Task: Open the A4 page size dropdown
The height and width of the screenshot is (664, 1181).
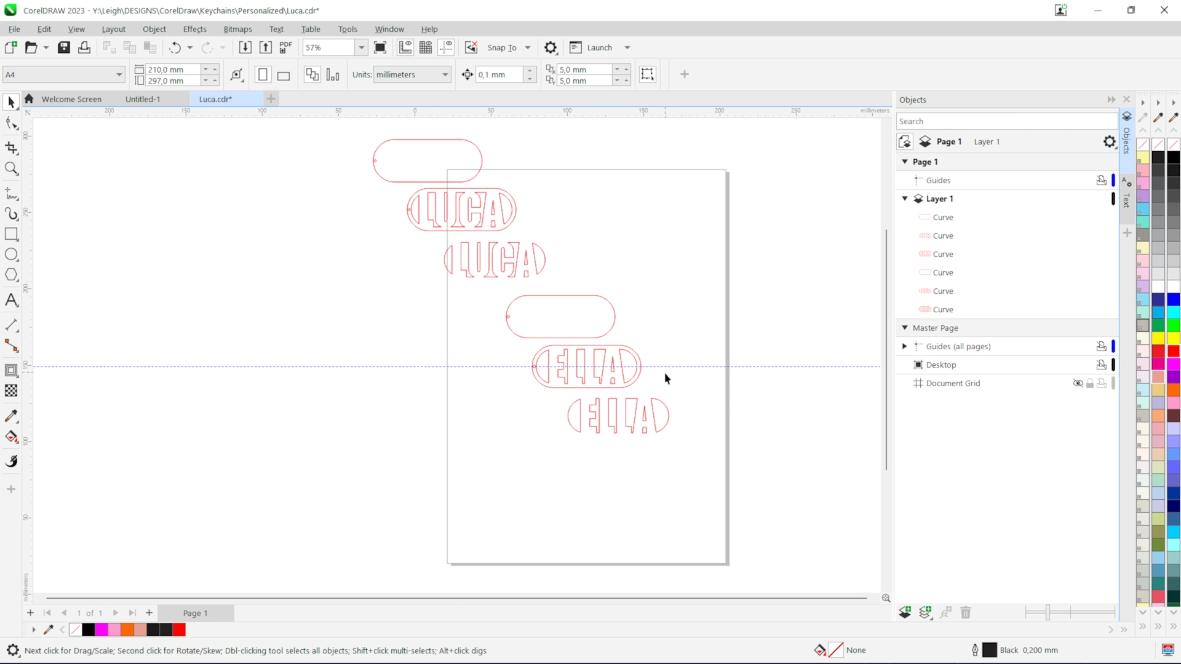Action: click(119, 75)
